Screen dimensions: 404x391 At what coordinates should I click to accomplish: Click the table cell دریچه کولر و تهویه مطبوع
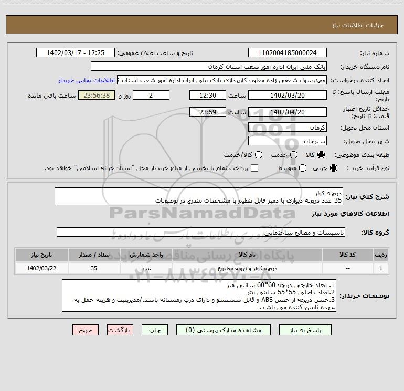pyautogui.click(x=247, y=268)
